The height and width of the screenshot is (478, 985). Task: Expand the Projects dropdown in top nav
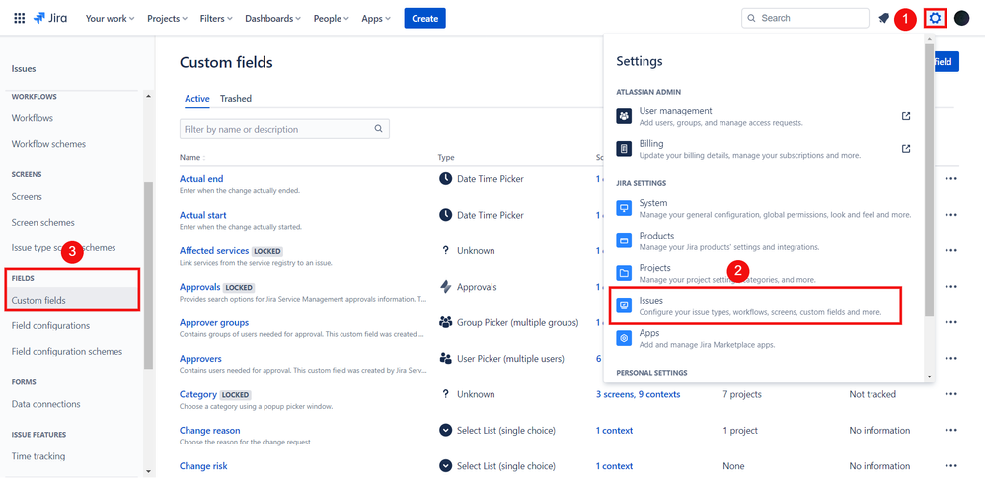pyautogui.click(x=167, y=18)
